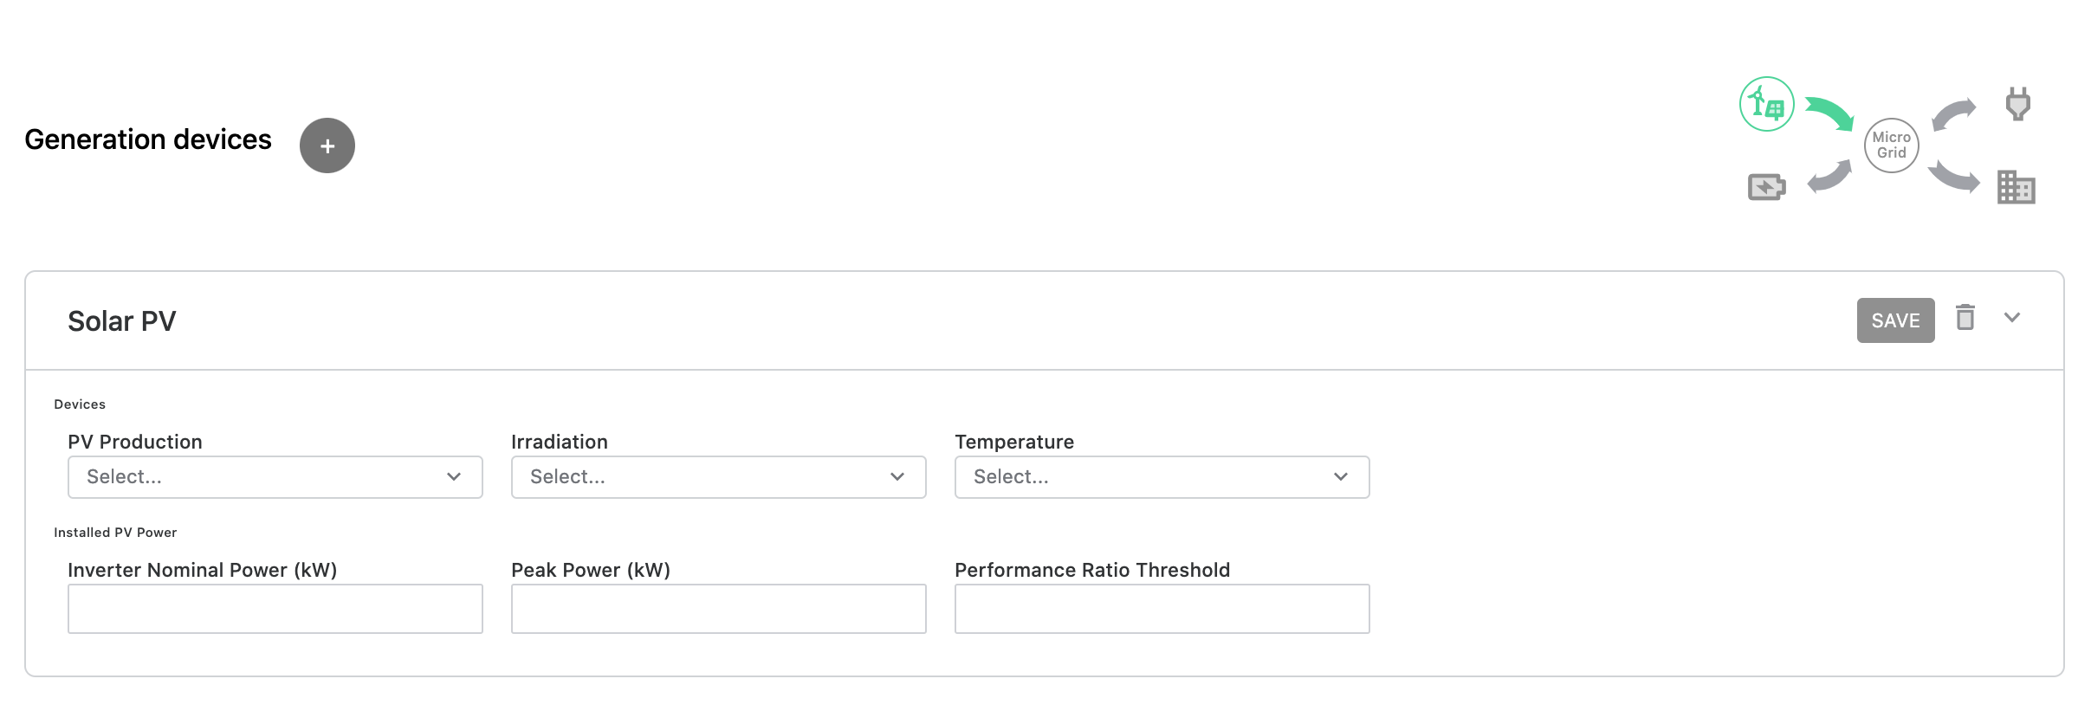Open the Temperature dropdown
2091x724 pixels.
coord(1162,477)
